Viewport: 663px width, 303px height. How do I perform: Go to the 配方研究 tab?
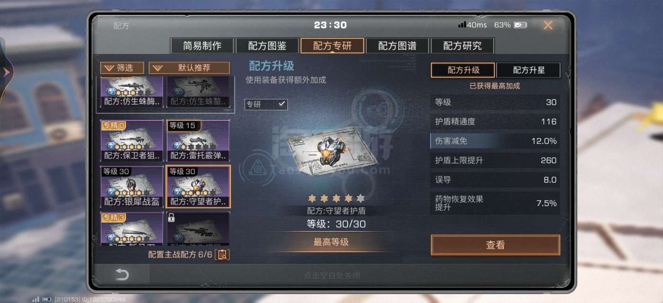coord(462,46)
